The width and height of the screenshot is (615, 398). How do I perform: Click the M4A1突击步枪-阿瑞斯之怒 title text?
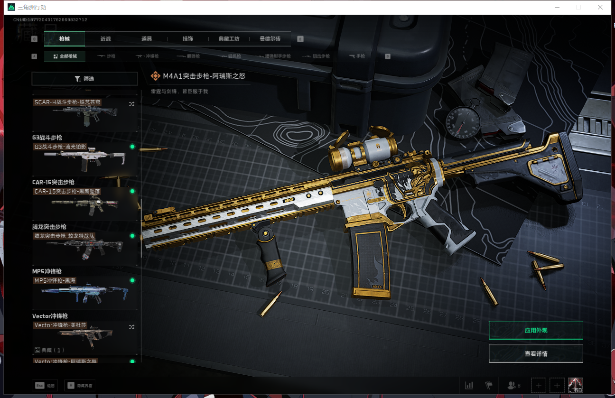point(204,76)
